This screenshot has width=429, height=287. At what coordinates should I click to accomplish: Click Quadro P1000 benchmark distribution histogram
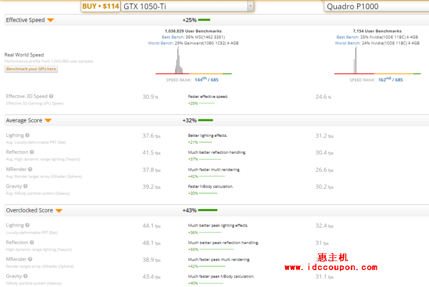point(355,63)
